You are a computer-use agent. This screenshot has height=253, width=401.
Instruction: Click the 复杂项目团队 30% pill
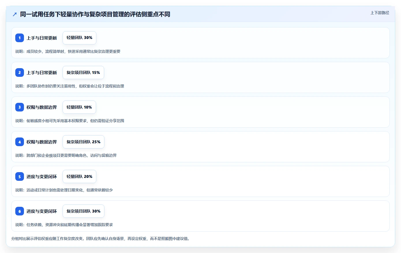tap(83, 211)
